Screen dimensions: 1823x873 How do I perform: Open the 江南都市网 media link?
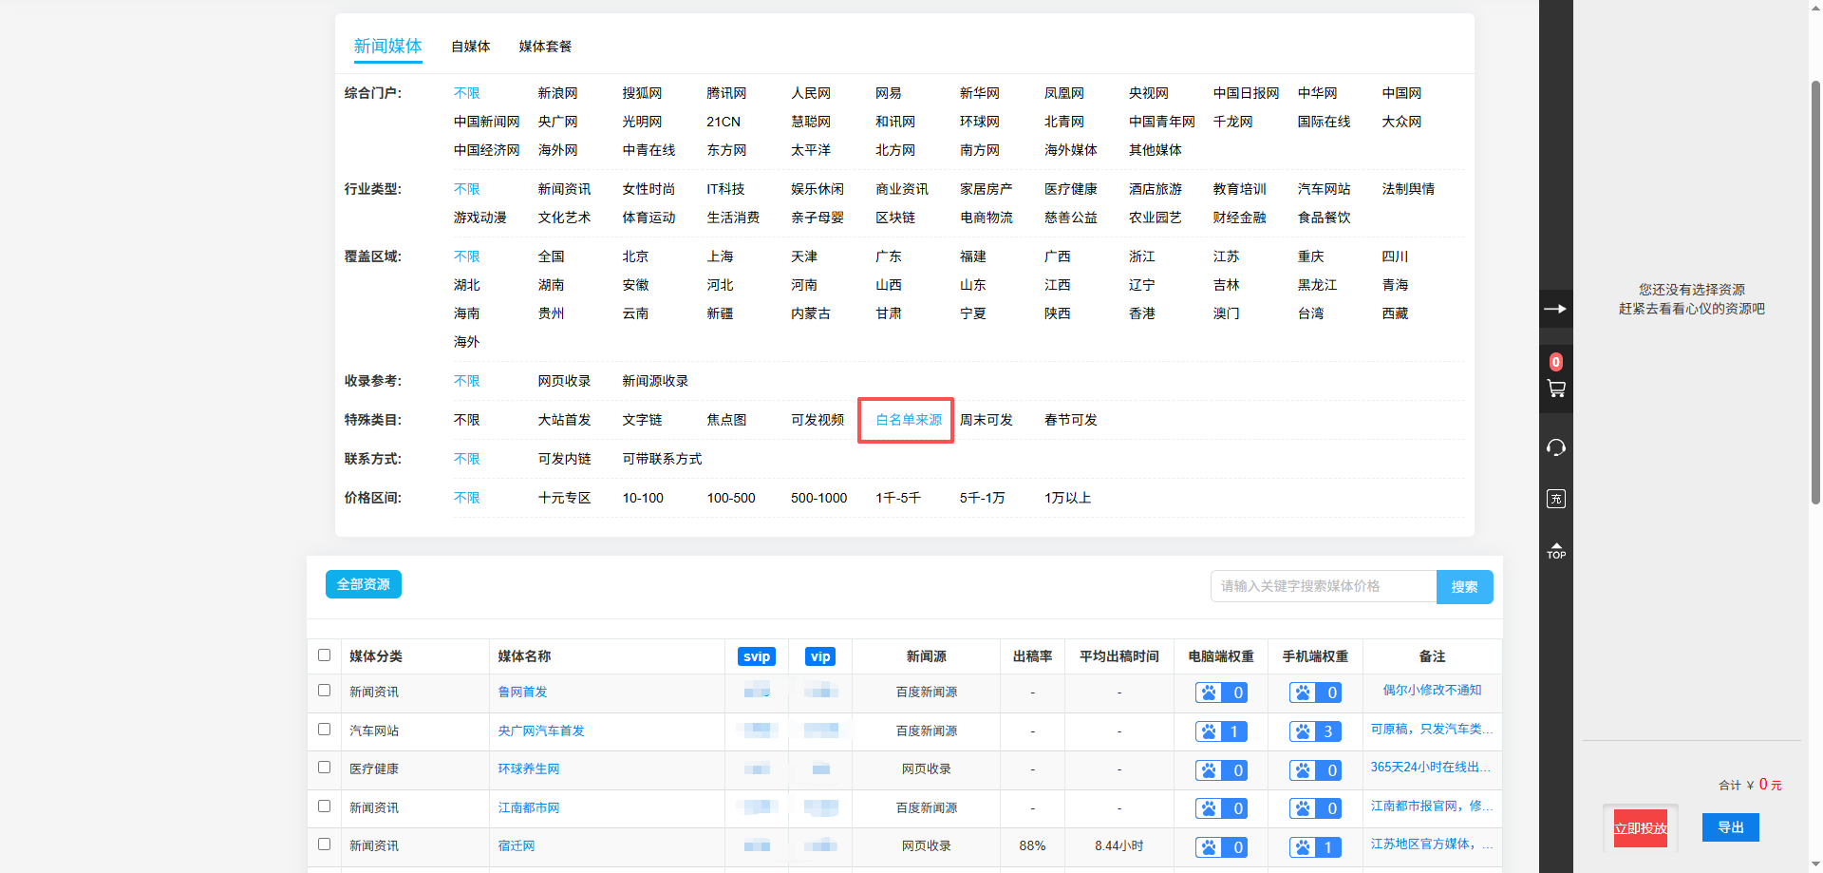[528, 807]
